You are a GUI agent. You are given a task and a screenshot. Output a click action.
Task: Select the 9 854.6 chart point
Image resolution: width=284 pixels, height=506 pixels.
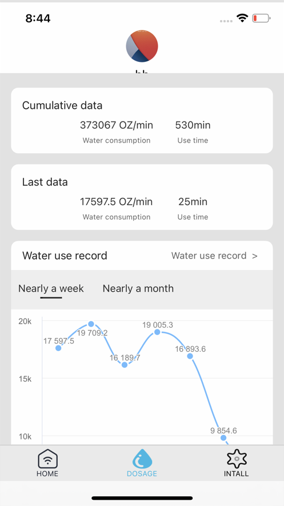coord(223,438)
